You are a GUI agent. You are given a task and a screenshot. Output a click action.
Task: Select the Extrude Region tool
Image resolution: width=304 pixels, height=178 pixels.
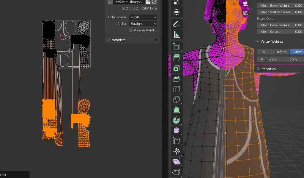(x=177, y=58)
